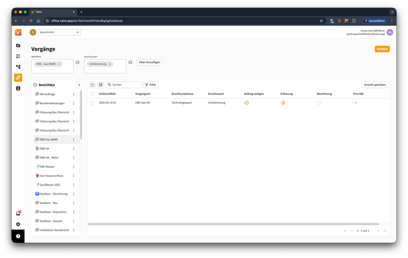Select the Baudienstleistungen view
Viewport: 408px width, 258px height.
click(52, 103)
